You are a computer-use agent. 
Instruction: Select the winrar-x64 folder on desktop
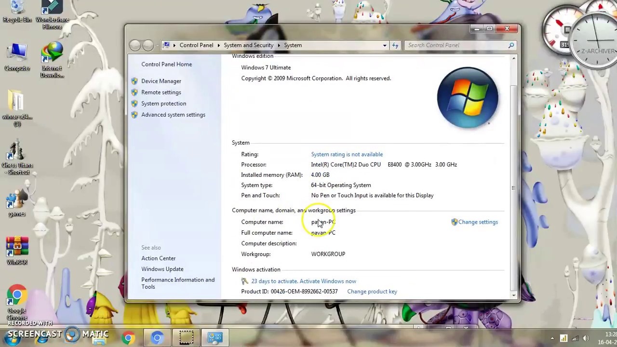tap(17, 108)
